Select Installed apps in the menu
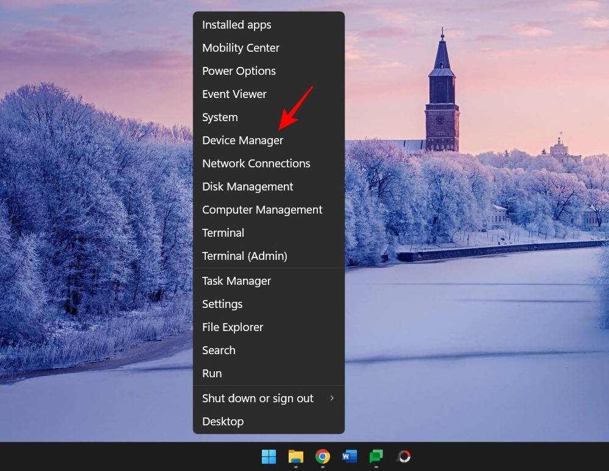 click(236, 25)
